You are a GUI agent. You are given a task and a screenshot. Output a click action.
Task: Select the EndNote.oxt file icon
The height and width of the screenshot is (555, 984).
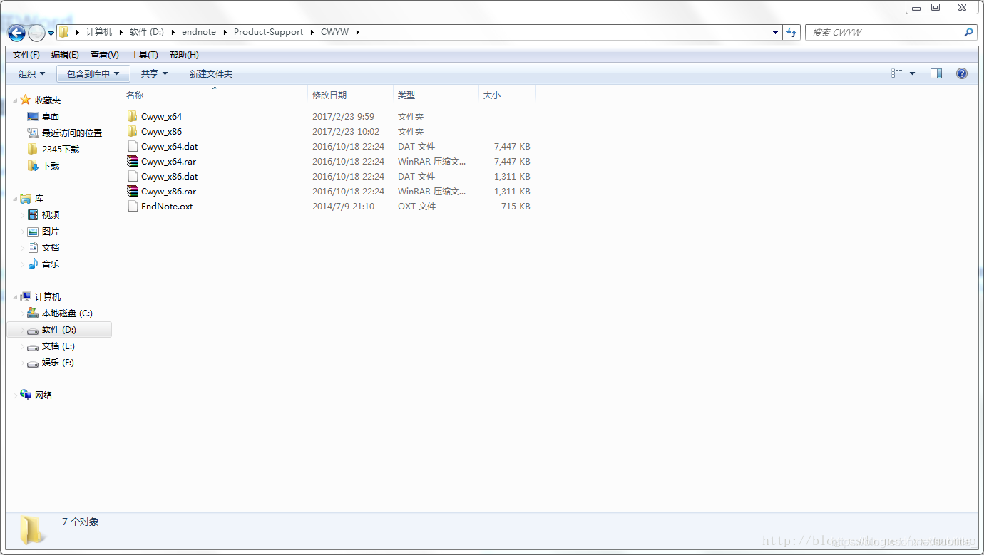(x=132, y=206)
